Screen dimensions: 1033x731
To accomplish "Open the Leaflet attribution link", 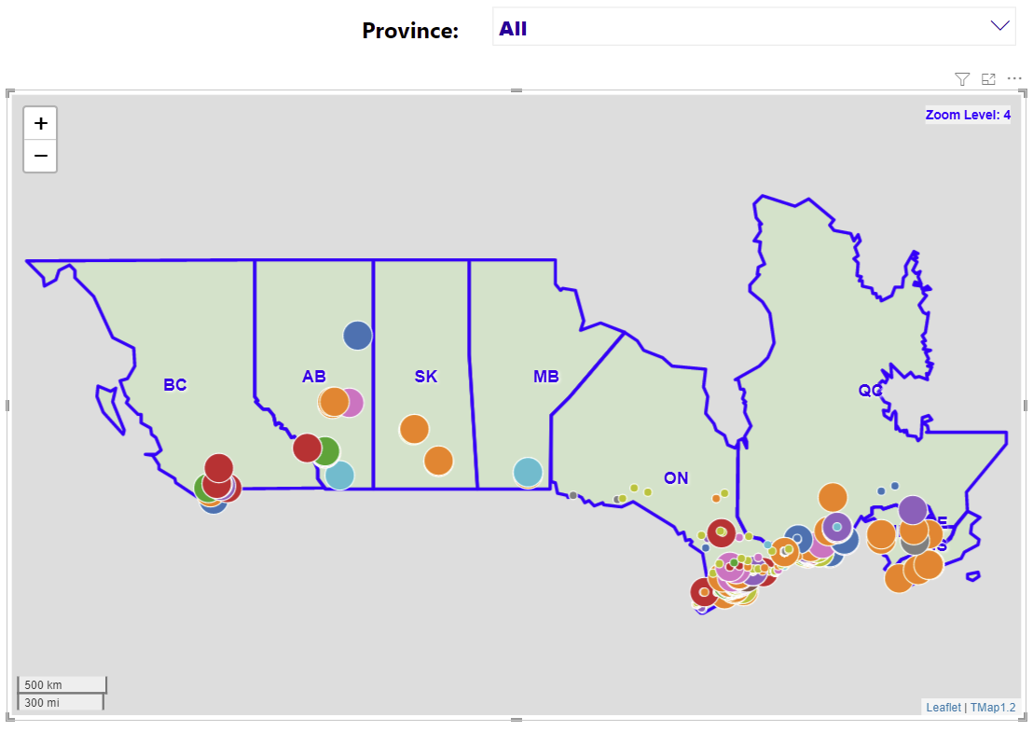I will (943, 707).
